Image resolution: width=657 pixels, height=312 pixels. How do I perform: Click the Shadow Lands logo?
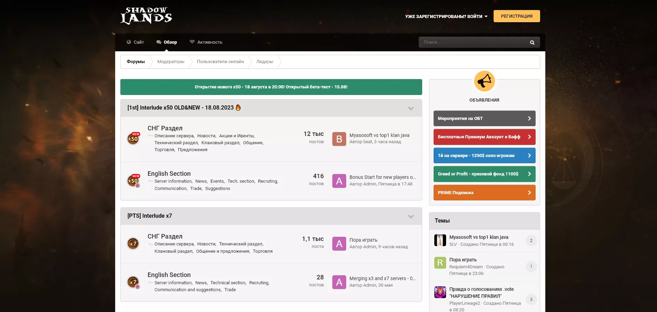(146, 16)
